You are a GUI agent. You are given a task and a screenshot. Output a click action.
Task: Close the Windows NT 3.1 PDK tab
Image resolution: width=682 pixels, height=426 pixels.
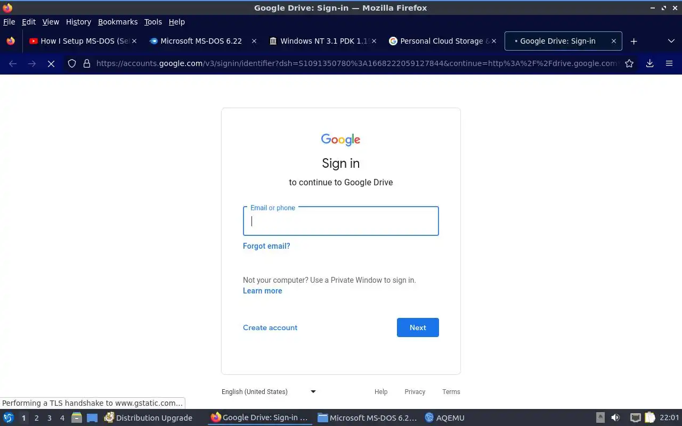(374, 41)
